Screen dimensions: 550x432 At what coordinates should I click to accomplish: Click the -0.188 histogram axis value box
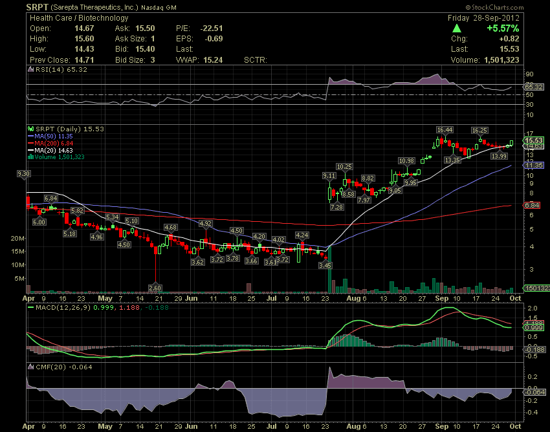pyautogui.click(x=534, y=349)
